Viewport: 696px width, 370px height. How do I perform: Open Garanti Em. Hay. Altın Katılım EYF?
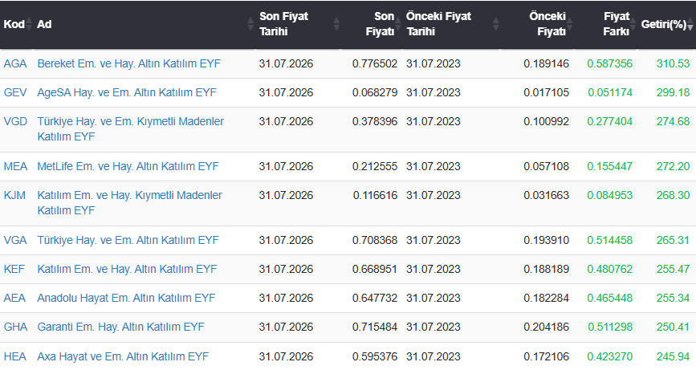point(120,327)
